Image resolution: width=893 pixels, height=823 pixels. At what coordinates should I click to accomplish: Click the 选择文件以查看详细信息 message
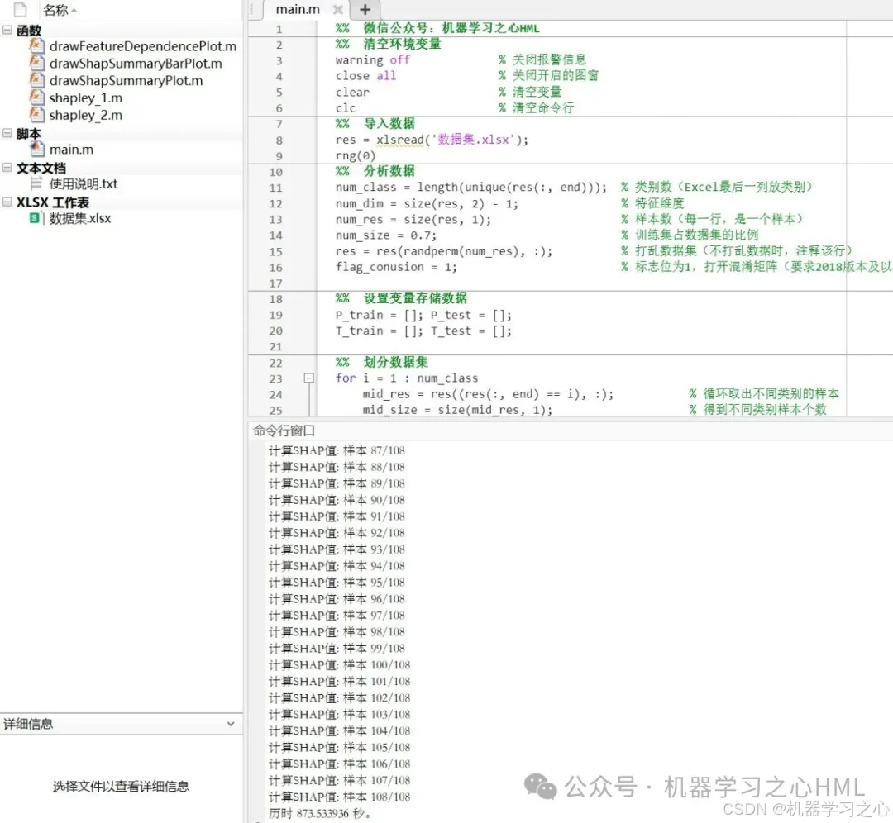pyautogui.click(x=121, y=786)
